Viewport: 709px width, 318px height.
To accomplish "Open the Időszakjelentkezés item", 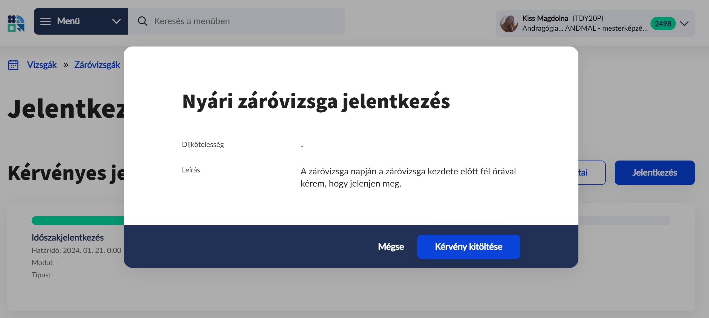I will tap(68, 237).
